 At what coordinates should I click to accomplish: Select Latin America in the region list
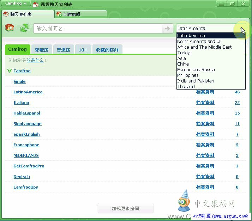point(211,36)
